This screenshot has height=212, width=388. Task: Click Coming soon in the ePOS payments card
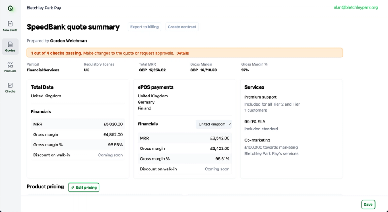[217, 169]
